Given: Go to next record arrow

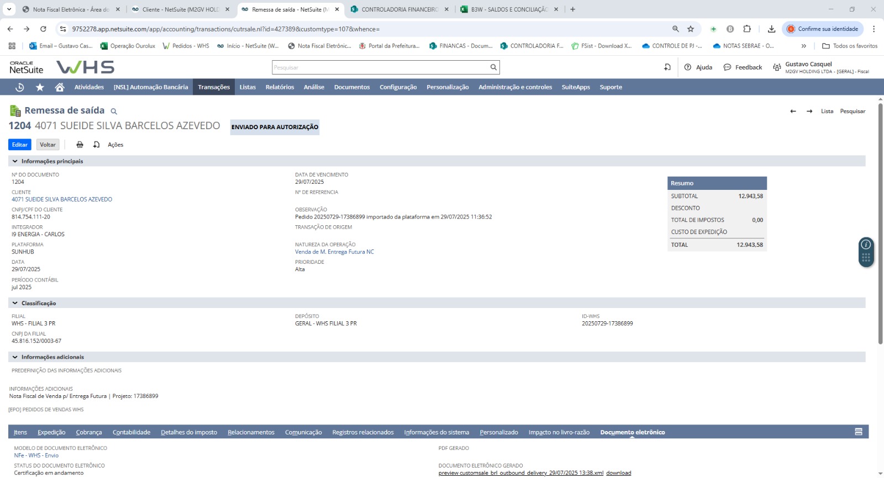Looking at the screenshot, I should 809,111.
